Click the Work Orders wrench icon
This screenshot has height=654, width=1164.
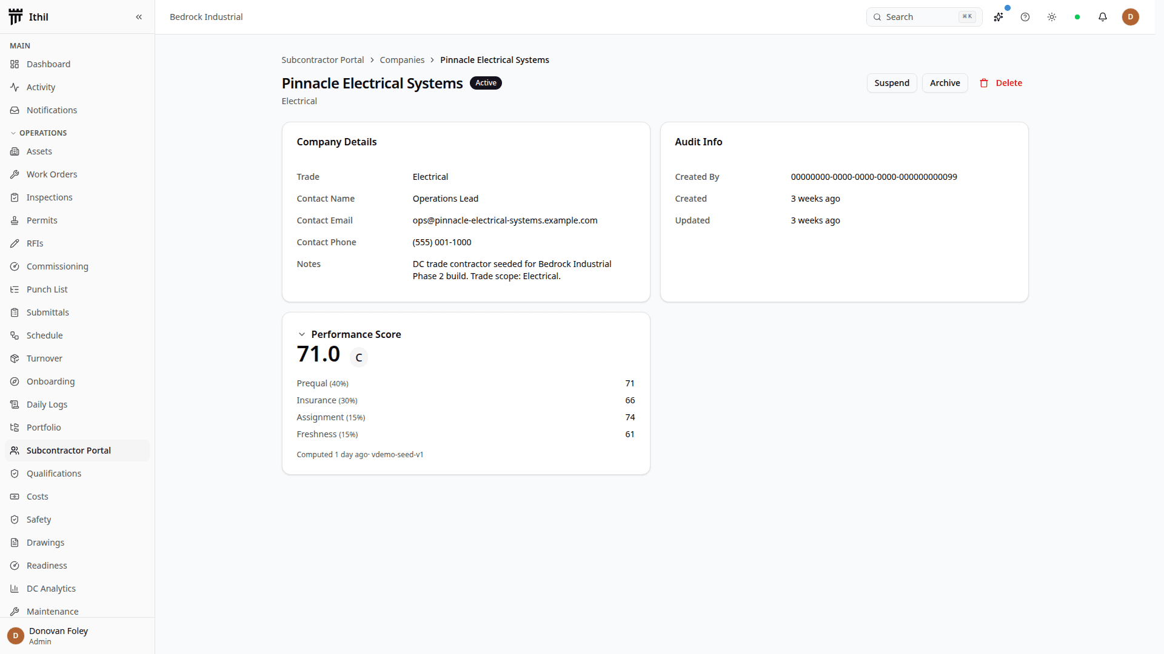point(15,174)
